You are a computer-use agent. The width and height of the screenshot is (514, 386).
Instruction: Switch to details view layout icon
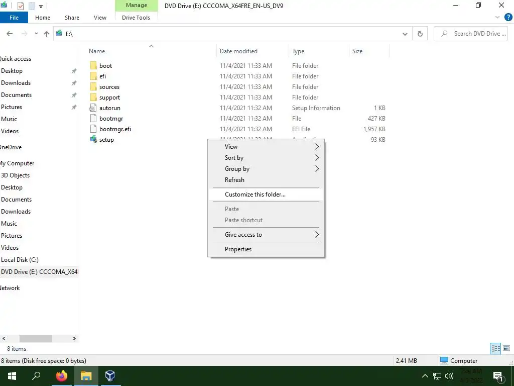click(495, 349)
